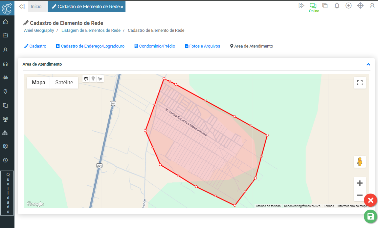The width and height of the screenshot is (378, 228).
Task: Zoom out the map with minus button
Action: (x=360, y=196)
